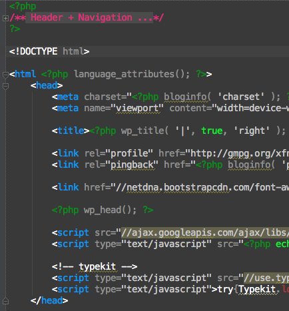
Task: Collapse the html tag fold marker
Action: [x=5, y=75]
